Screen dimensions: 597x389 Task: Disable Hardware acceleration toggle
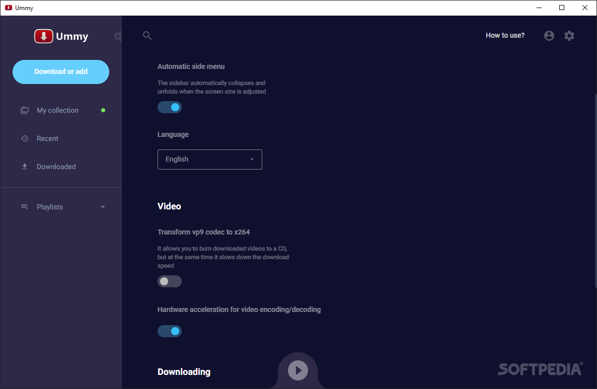(170, 331)
